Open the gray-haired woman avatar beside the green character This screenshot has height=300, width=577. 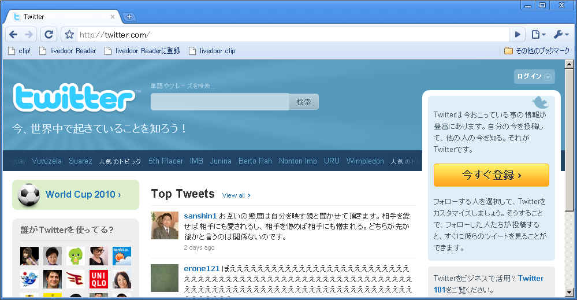[x=52, y=256]
